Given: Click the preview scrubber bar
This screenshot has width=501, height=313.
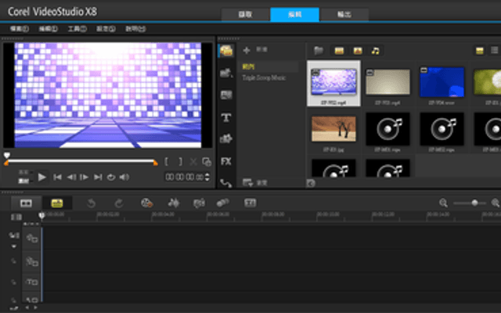Looking at the screenshot, I should point(81,162).
